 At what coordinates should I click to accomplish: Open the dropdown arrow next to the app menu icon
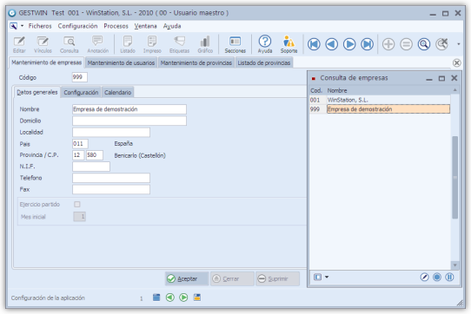[22, 26]
